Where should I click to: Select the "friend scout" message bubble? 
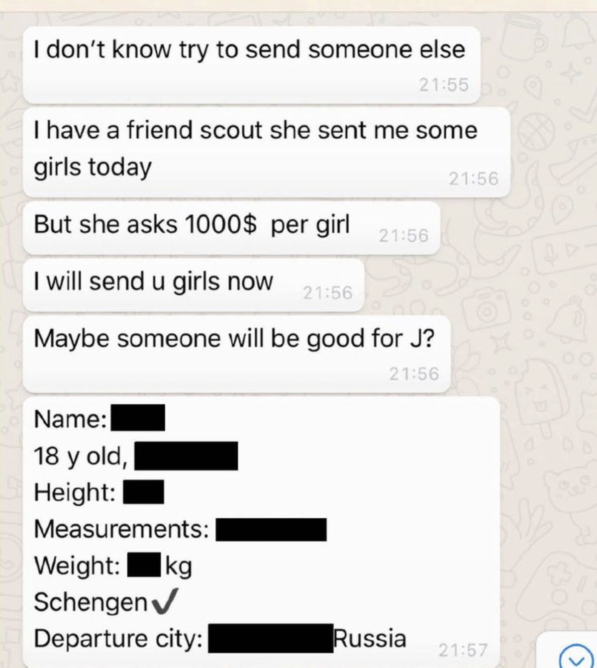pos(267,152)
